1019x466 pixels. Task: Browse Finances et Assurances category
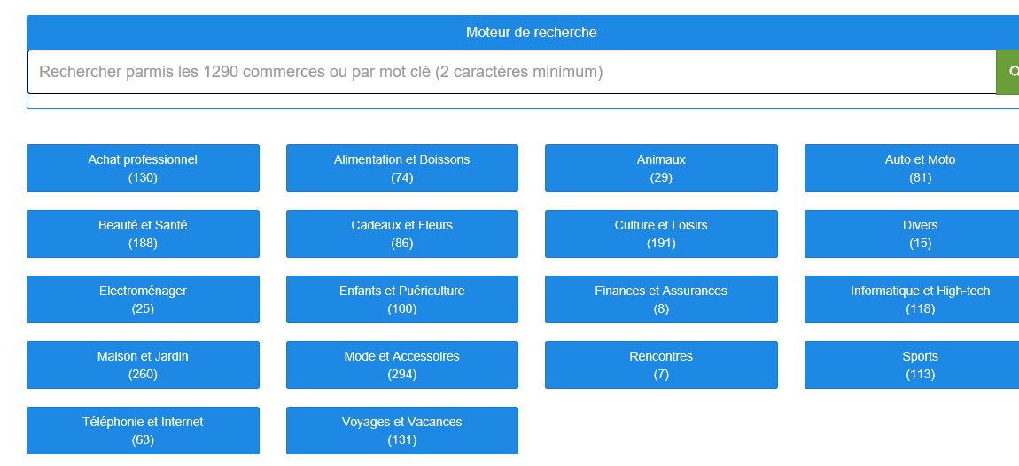click(661, 299)
